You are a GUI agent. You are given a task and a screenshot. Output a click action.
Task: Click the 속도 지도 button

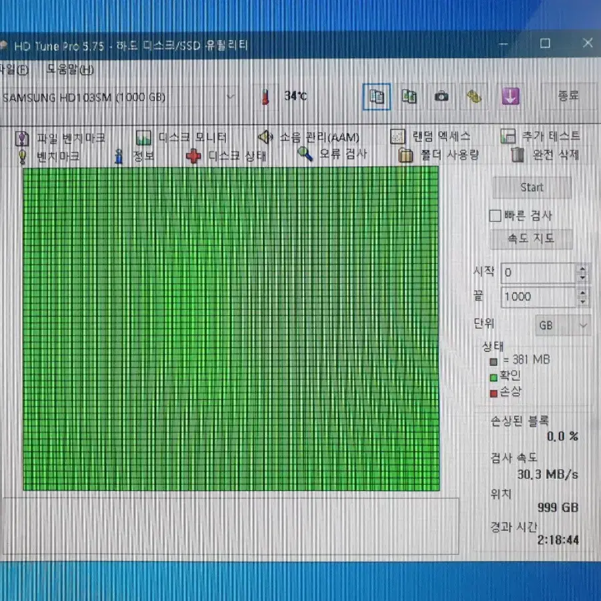[532, 239]
